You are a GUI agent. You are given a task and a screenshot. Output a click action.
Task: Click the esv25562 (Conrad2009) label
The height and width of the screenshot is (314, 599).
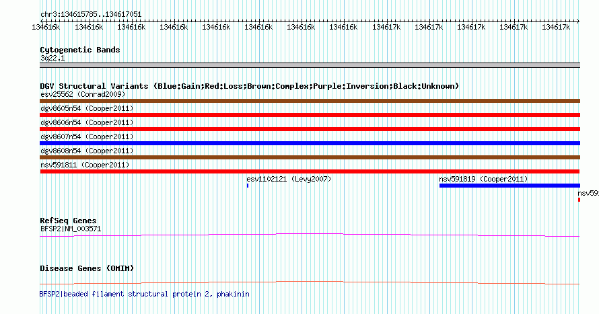(x=83, y=94)
